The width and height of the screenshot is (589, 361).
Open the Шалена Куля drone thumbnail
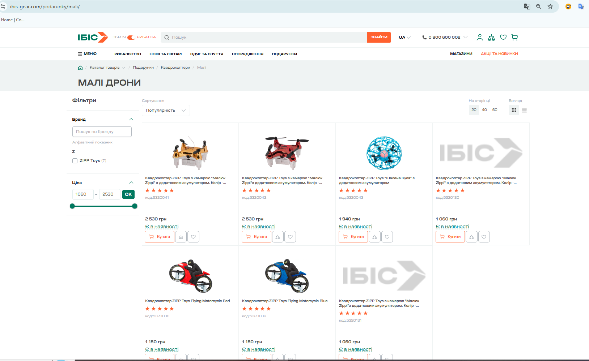pos(384,153)
